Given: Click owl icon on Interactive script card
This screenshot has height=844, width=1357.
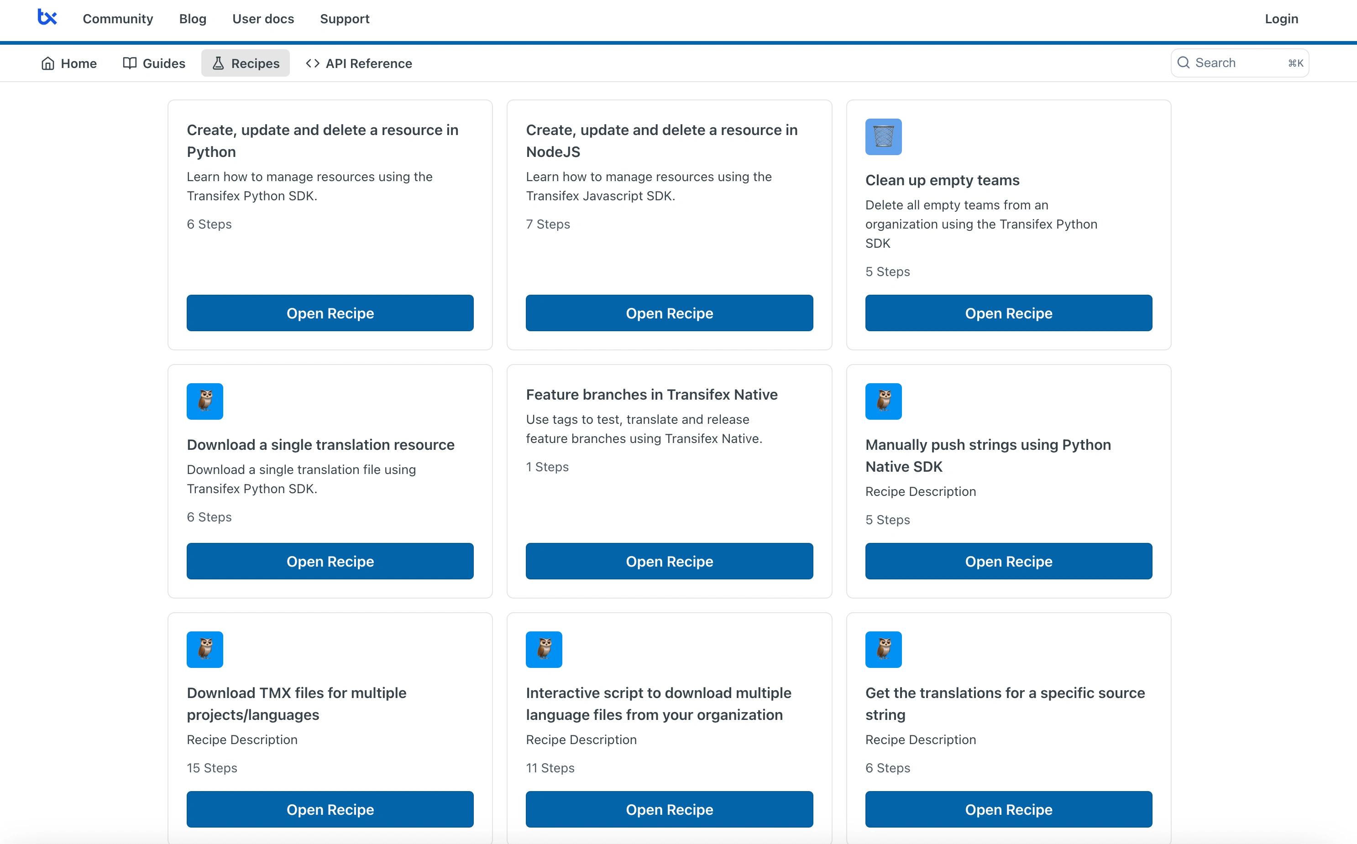Looking at the screenshot, I should click(x=544, y=649).
